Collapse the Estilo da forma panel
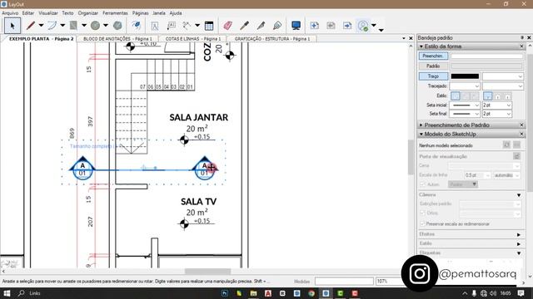This screenshot has width=533, height=299. coord(421,47)
